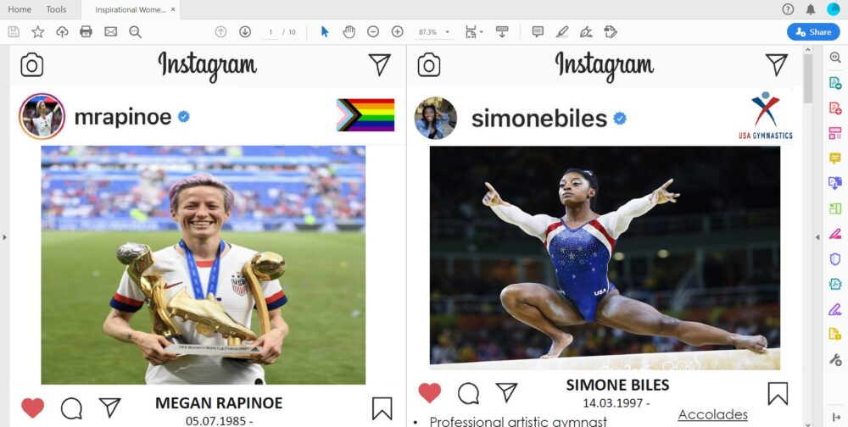Click the page number input field

[271, 32]
